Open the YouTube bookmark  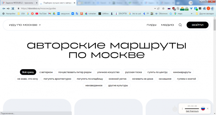pos(41,13)
